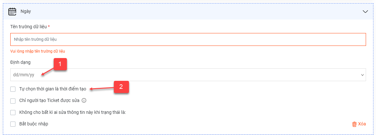Click the red annotation badge numbered 1

tap(60, 64)
